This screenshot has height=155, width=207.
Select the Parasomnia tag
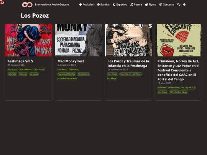[83, 74]
